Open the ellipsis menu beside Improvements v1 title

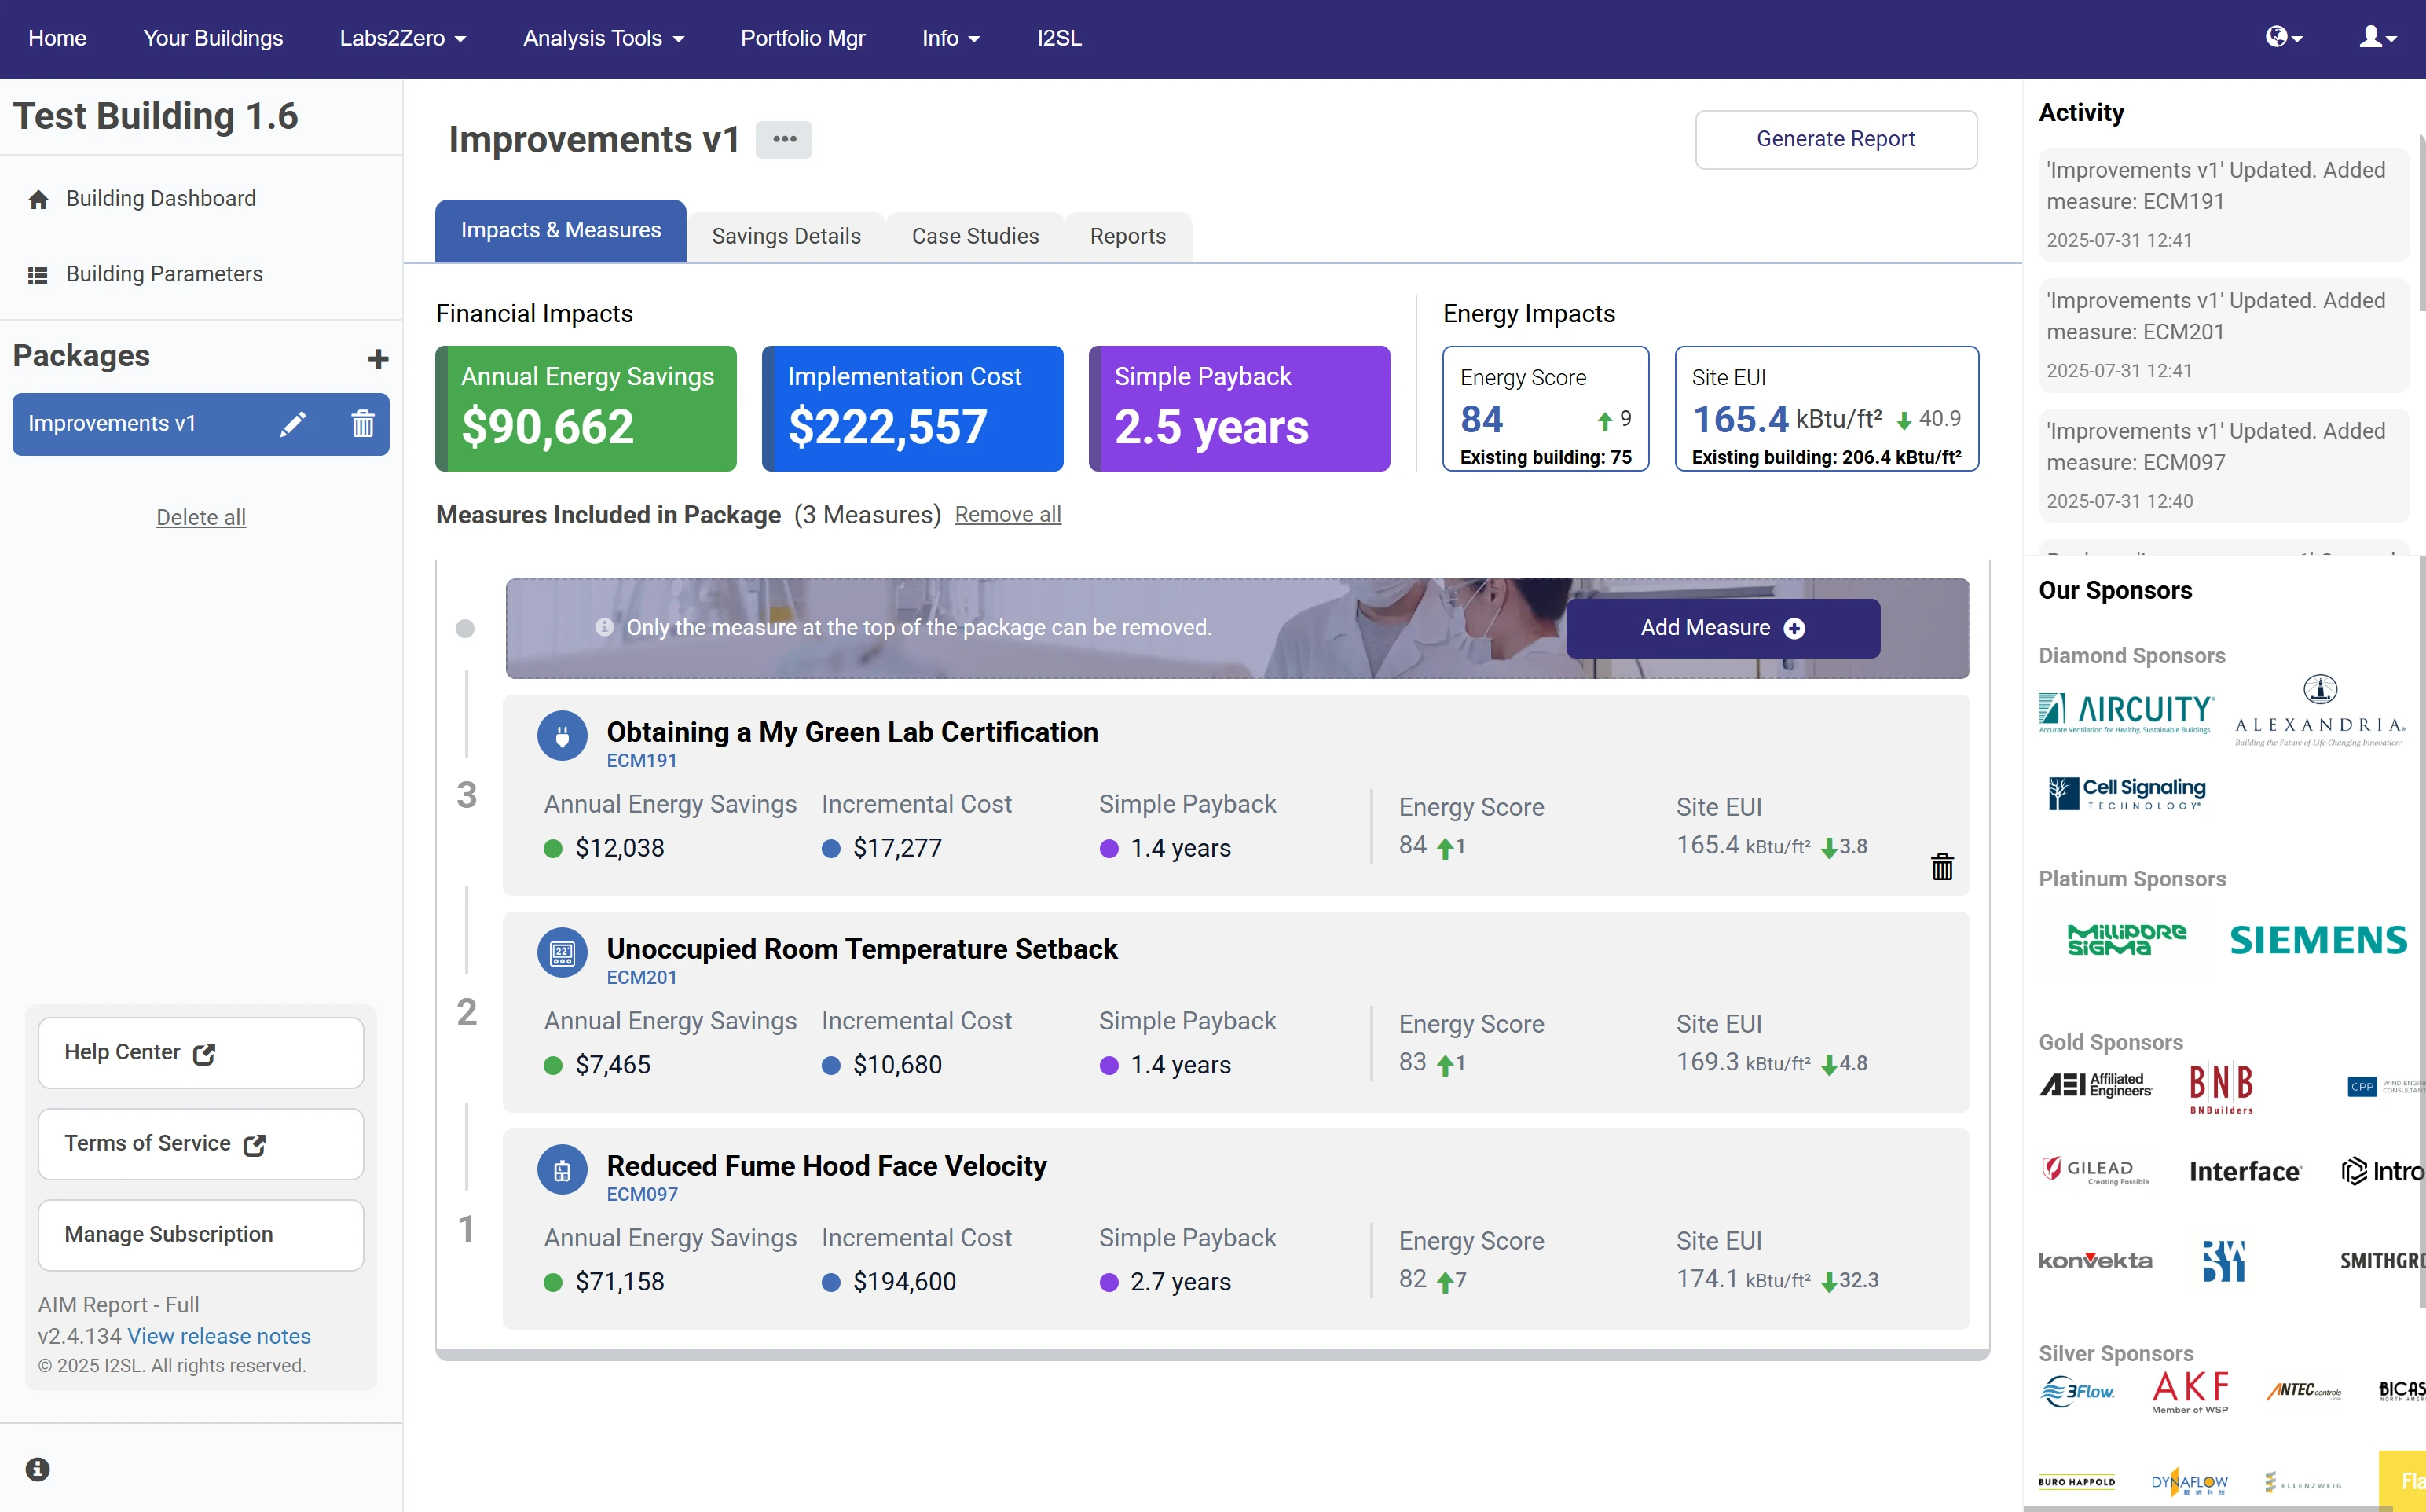click(784, 139)
